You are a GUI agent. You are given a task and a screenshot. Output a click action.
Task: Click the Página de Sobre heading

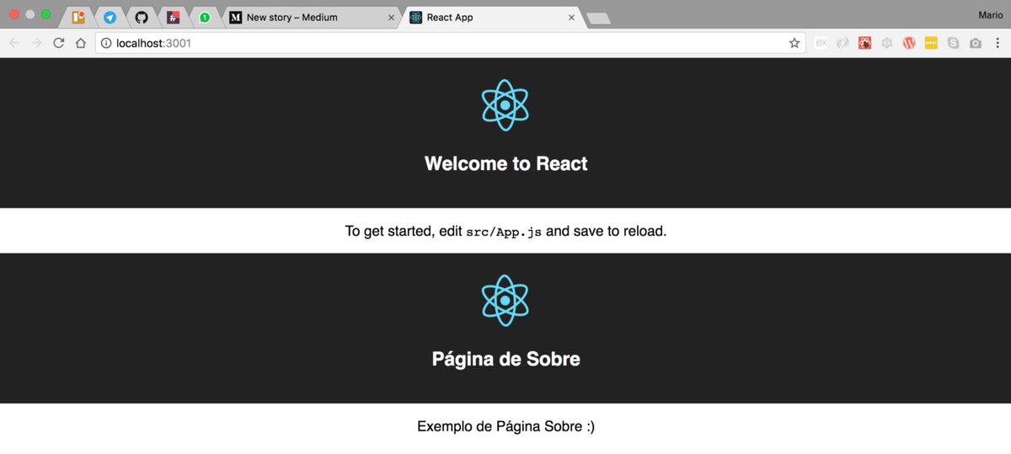click(505, 359)
